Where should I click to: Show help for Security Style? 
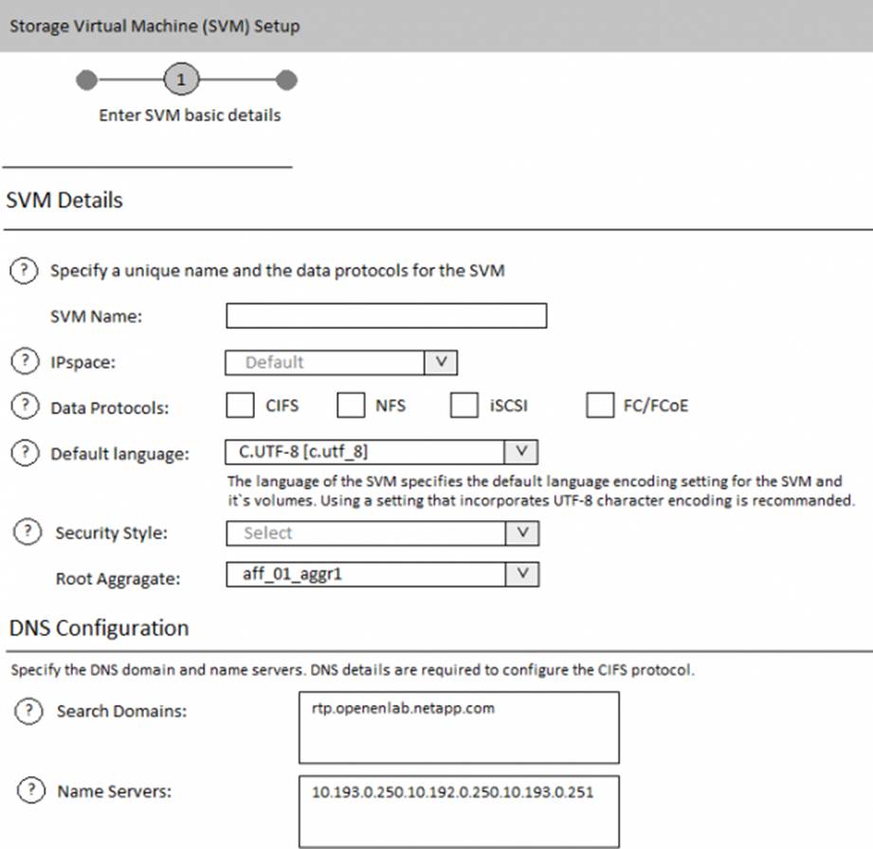tap(27, 532)
